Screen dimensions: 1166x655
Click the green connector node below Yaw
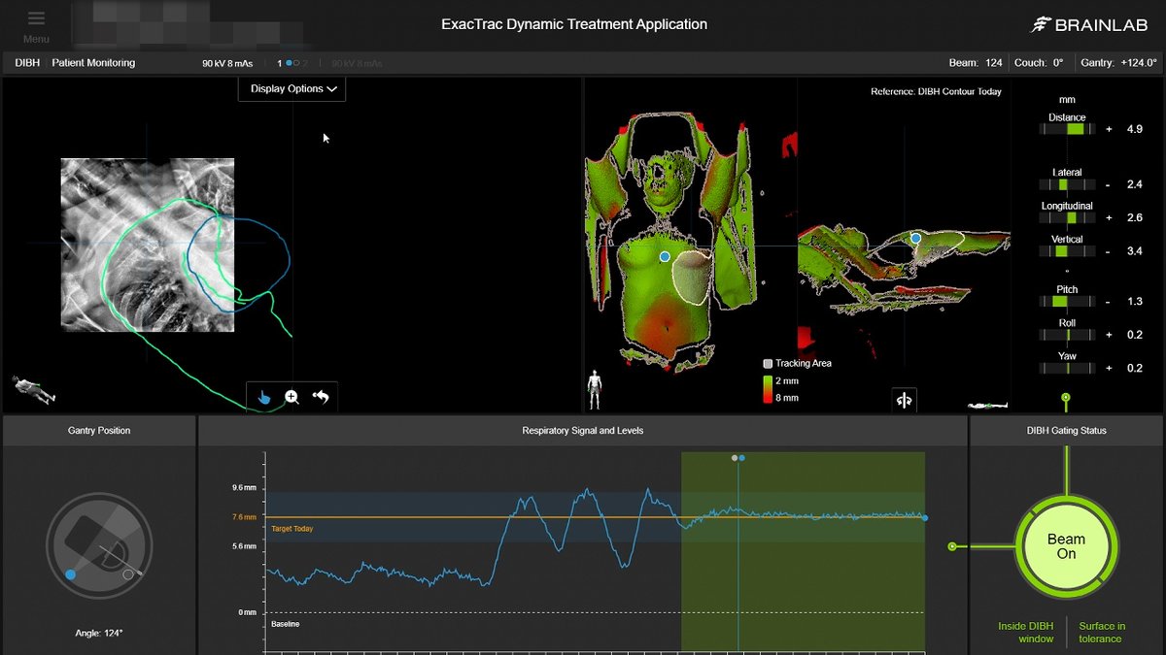(x=1066, y=398)
